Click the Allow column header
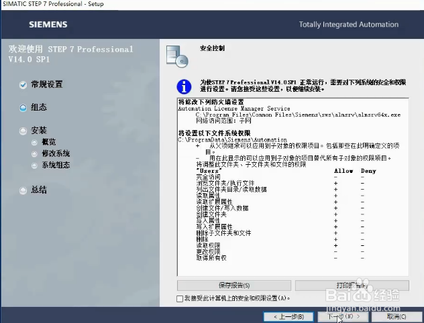 point(343,171)
